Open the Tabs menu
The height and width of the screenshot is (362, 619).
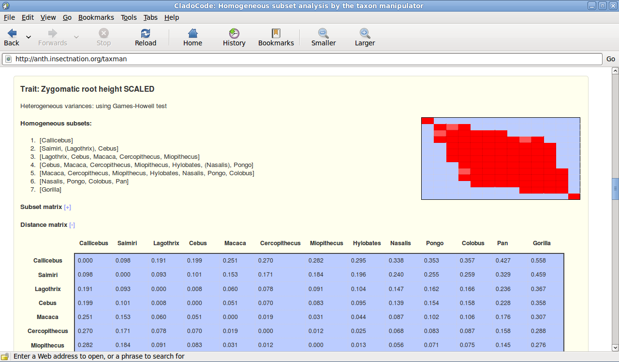coord(150,17)
